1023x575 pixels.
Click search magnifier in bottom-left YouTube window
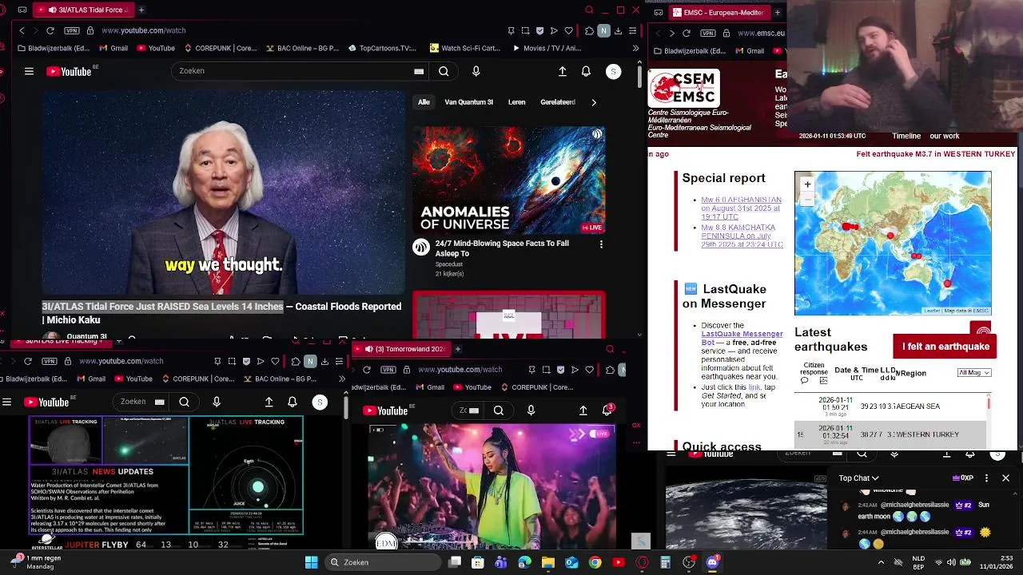[x=184, y=402]
